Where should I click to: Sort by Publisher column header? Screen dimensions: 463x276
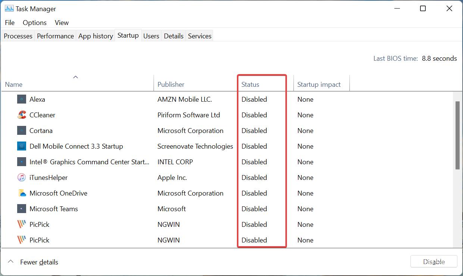171,85
